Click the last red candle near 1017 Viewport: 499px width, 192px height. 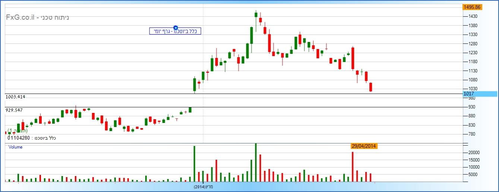371,87
